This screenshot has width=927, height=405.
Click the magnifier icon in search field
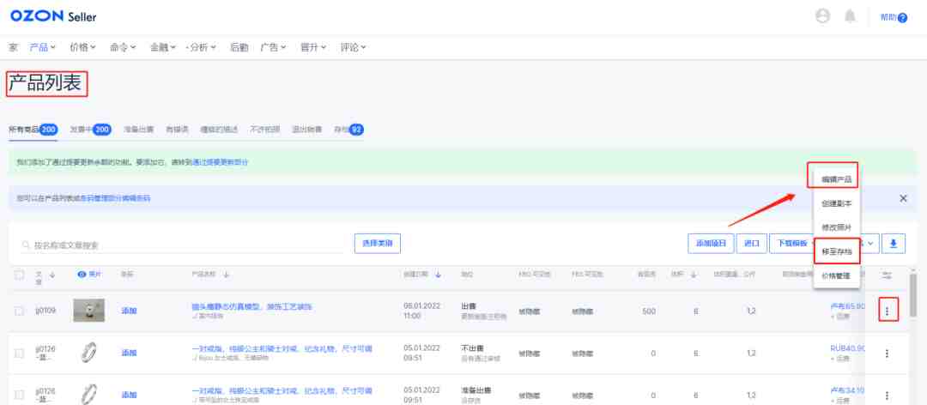[x=26, y=245]
